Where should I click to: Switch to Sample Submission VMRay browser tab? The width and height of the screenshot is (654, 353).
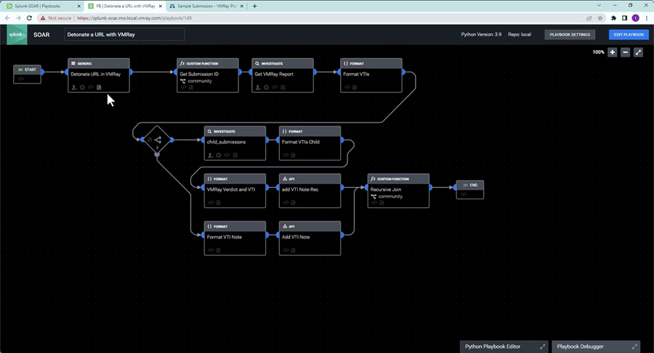207,7
